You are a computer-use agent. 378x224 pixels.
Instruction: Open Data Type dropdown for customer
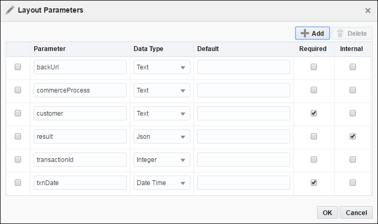[x=162, y=114]
